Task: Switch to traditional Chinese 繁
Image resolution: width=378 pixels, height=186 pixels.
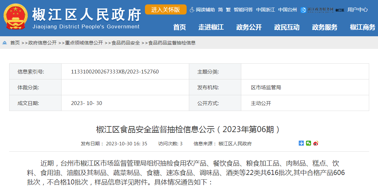Action: [x=228, y=10]
